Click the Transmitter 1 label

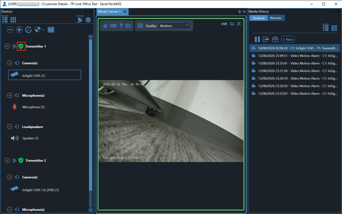(x=36, y=46)
